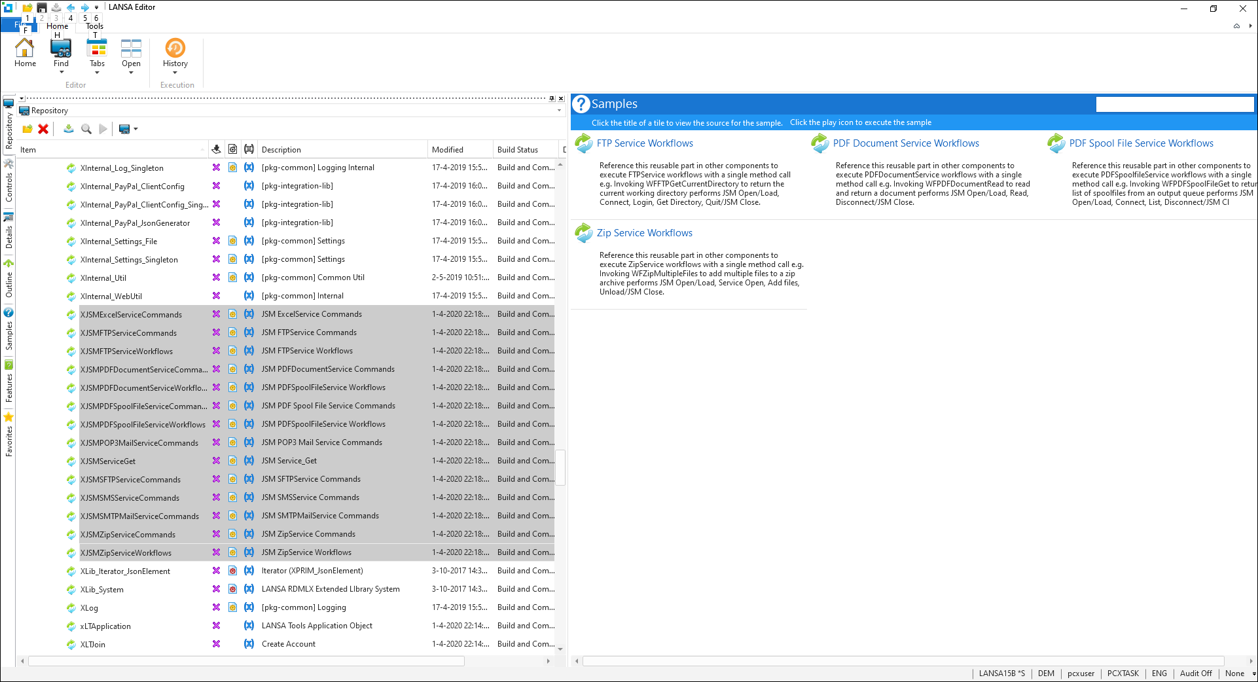The width and height of the screenshot is (1258, 682).
Task: Expand the Find dropdown in the ribbon
Action: 61,73
